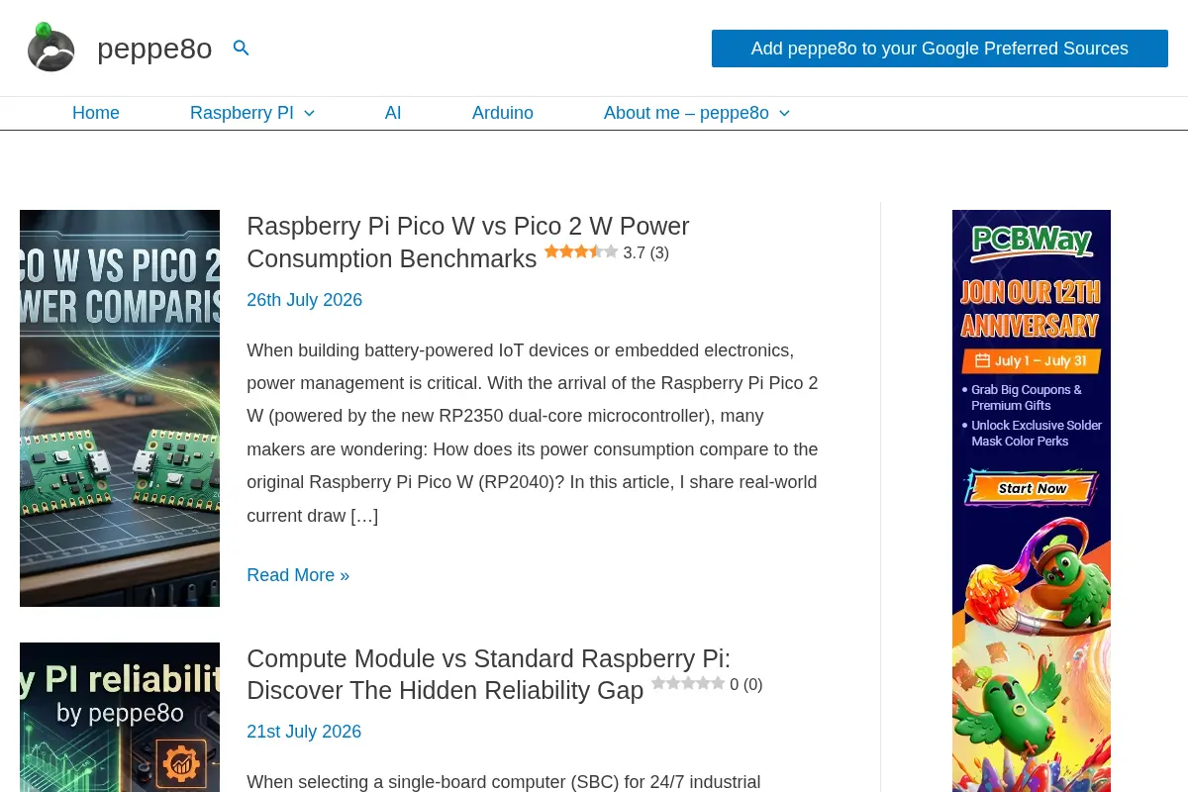Click the Pico article excerpt paragraph

(x=533, y=433)
